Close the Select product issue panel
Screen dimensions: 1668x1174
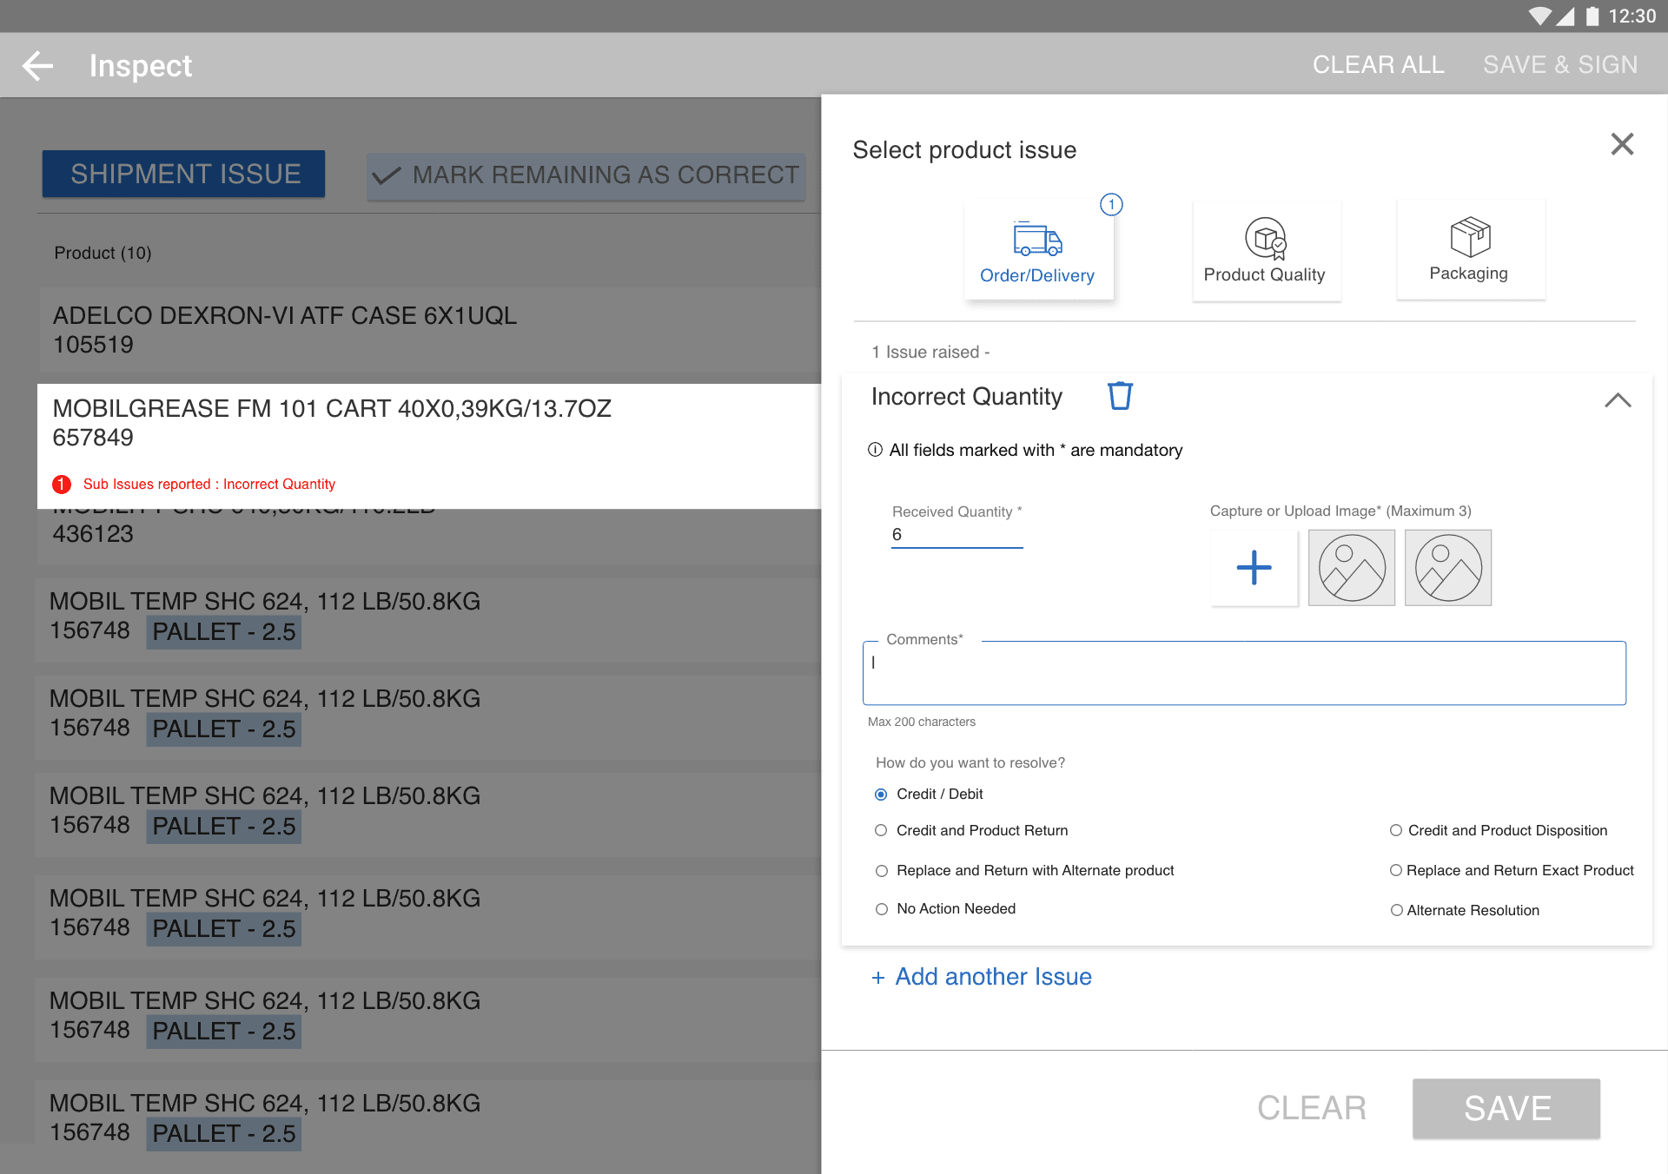point(1621,144)
